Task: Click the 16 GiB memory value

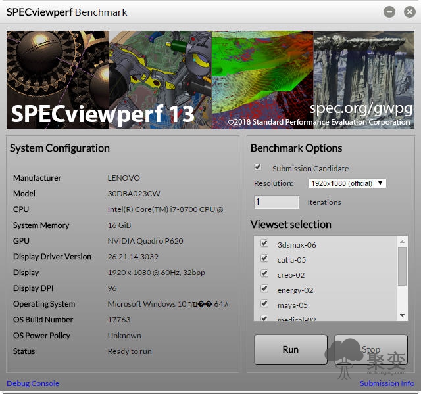Action: tap(119, 225)
